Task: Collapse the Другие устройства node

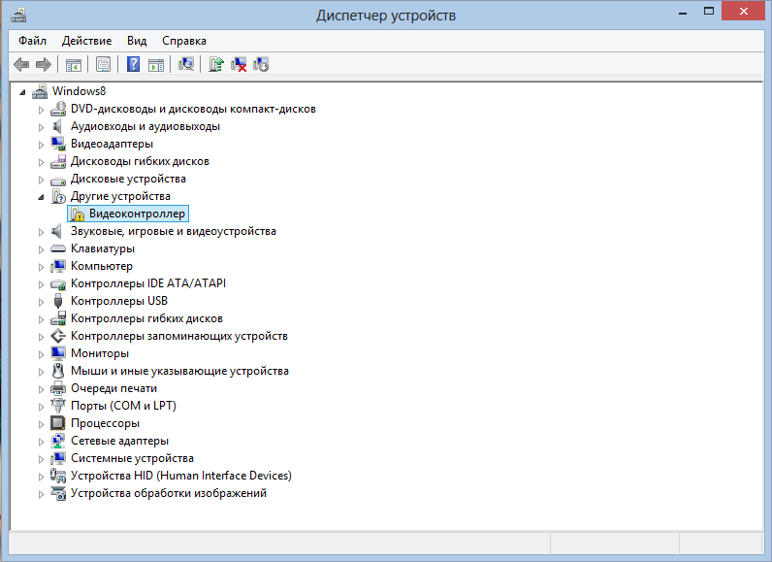Action: pos(41,197)
